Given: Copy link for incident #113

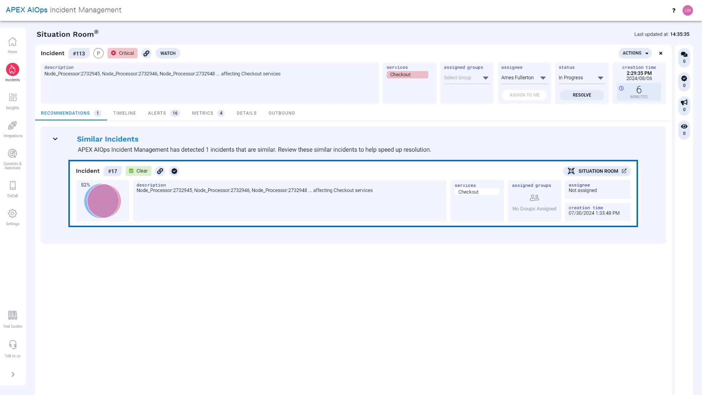Looking at the screenshot, I should point(146,53).
